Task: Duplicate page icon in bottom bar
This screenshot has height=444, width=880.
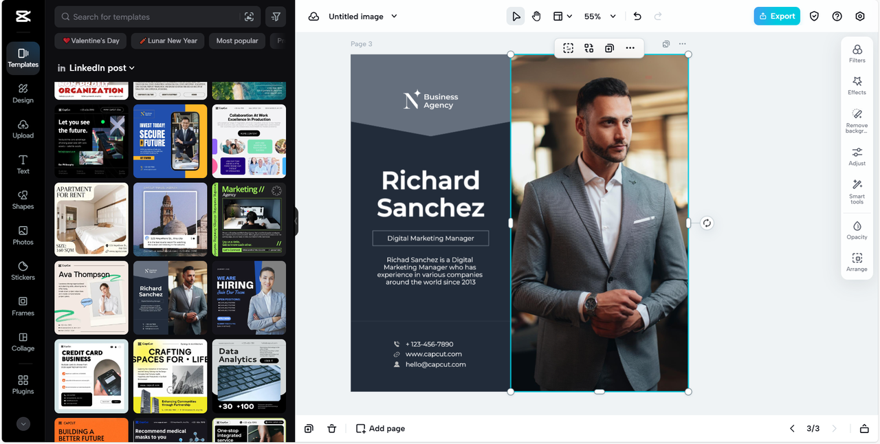Action: pyautogui.click(x=309, y=428)
